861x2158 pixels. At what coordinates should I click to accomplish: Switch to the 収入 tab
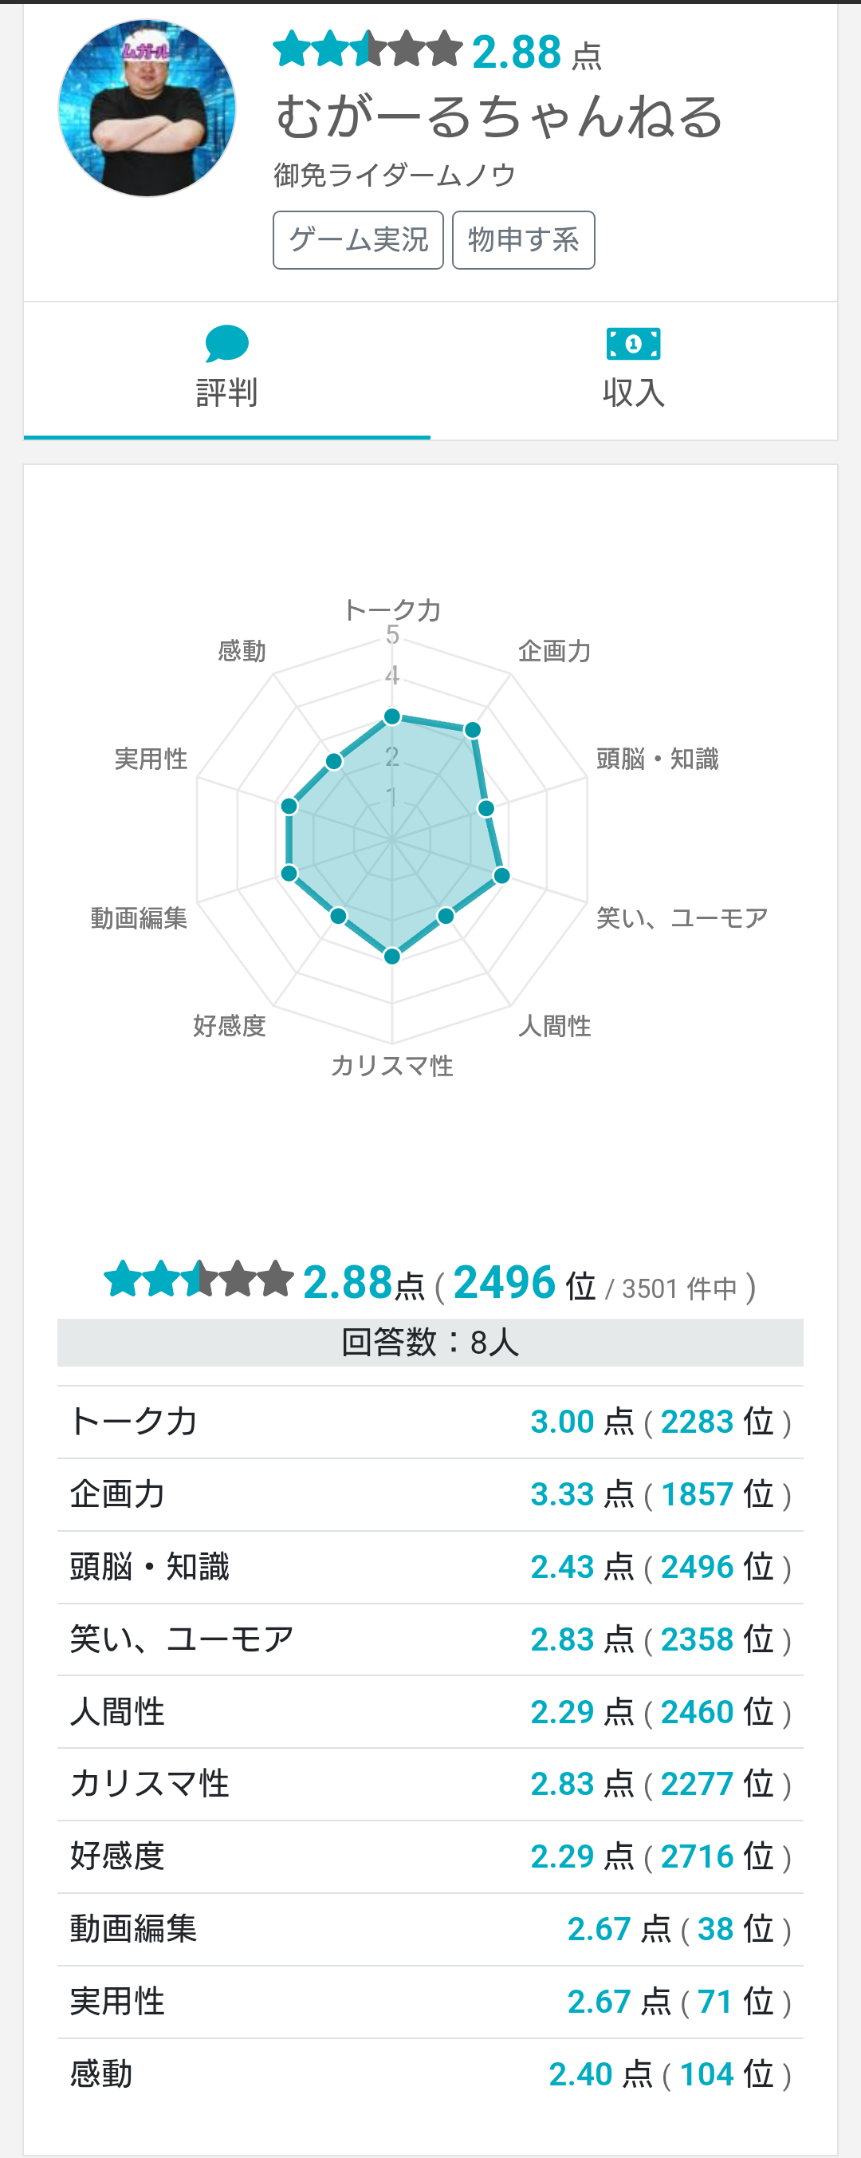click(x=633, y=370)
